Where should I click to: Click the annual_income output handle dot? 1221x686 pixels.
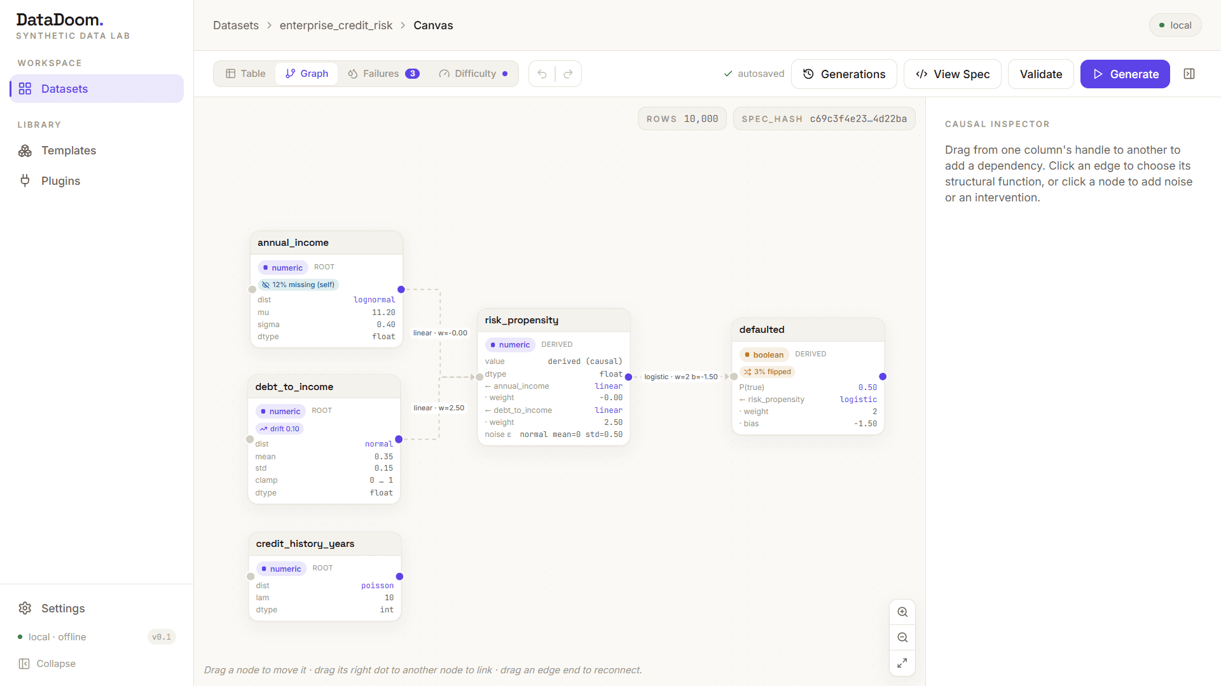401,290
